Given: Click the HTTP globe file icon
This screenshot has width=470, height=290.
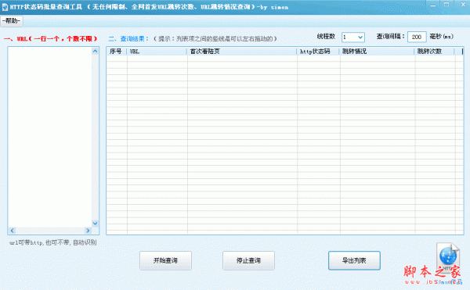Looking at the screenshot, I should point(448,256).
